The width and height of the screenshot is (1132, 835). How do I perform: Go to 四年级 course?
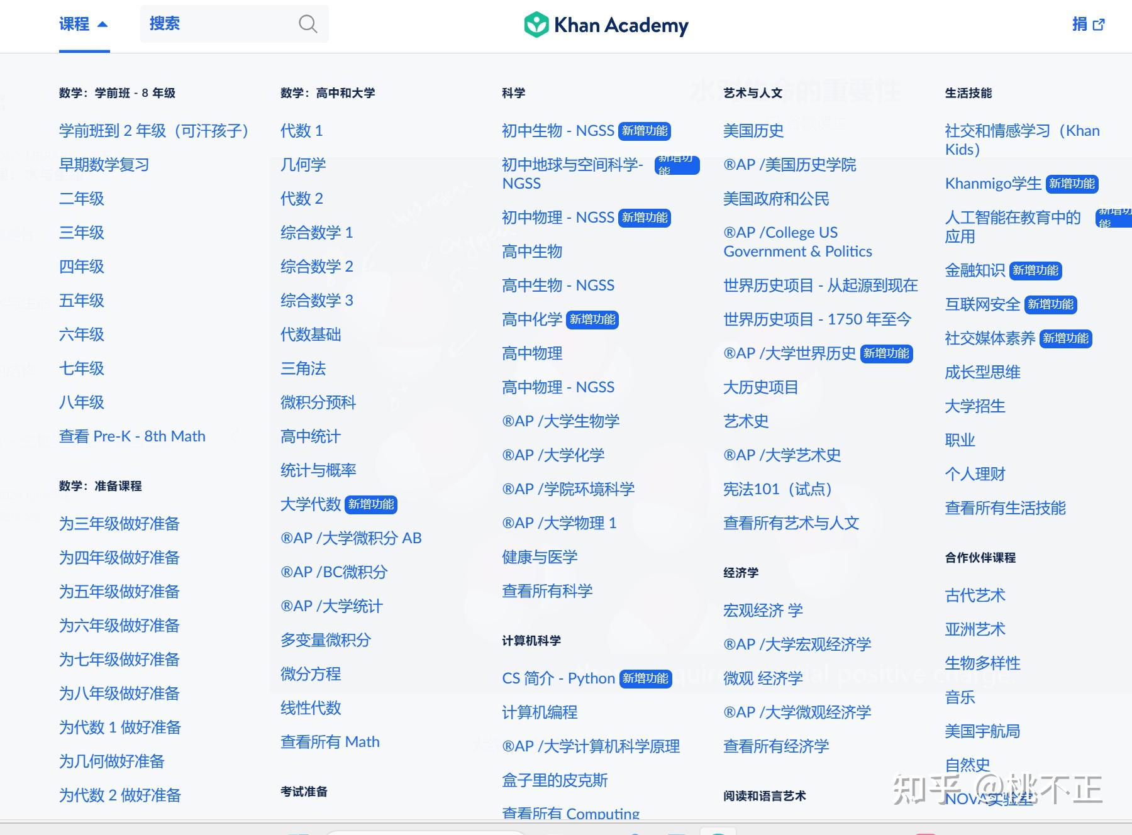click(82, 267)
